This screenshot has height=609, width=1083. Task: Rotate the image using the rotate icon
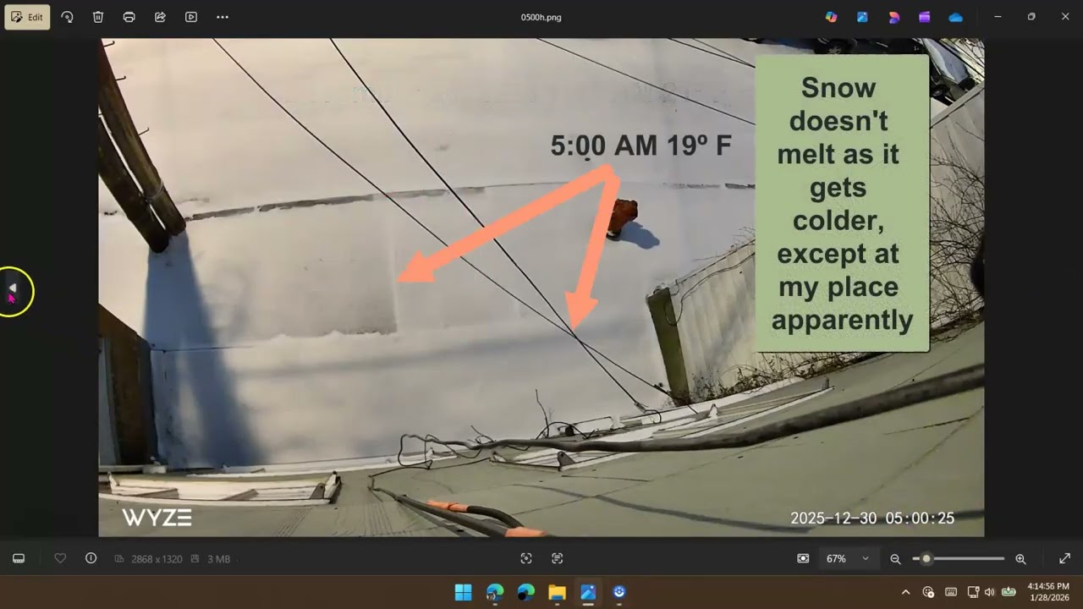(x=67, y=17)
